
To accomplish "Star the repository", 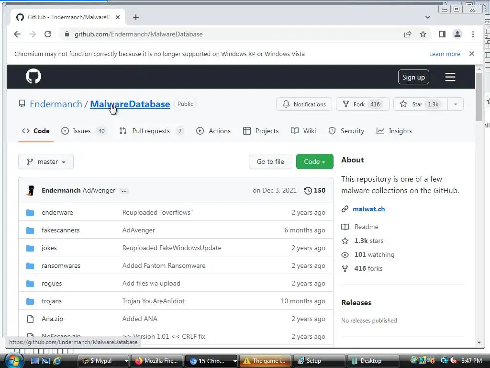I will [x=421, y=104].
